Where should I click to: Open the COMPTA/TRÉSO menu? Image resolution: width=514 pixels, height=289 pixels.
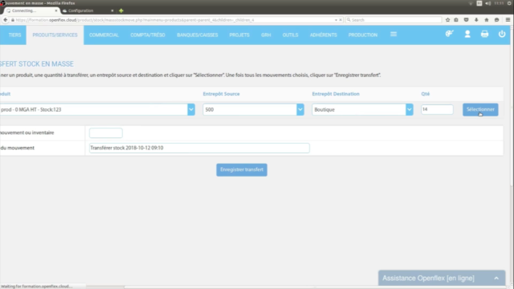(148, 35)
